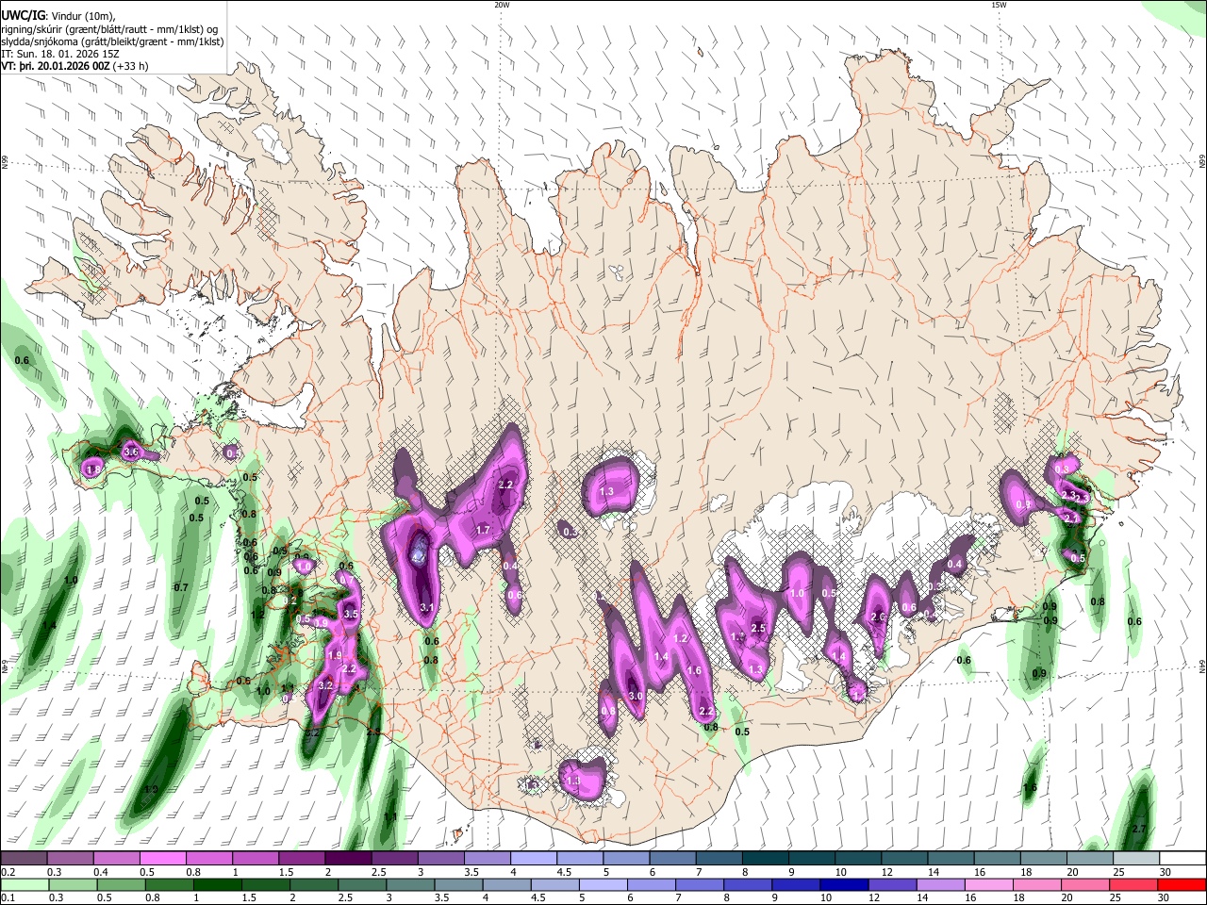Viewport: 1207px width, 905px height.
Task: Select the '0.7' rain value off the west coast
Action: click(x=181, y=587)
